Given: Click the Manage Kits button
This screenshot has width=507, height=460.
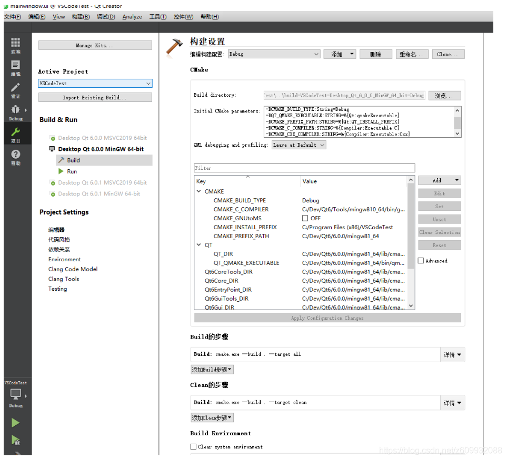Looking at the screenshot, I should click(95, 45).
